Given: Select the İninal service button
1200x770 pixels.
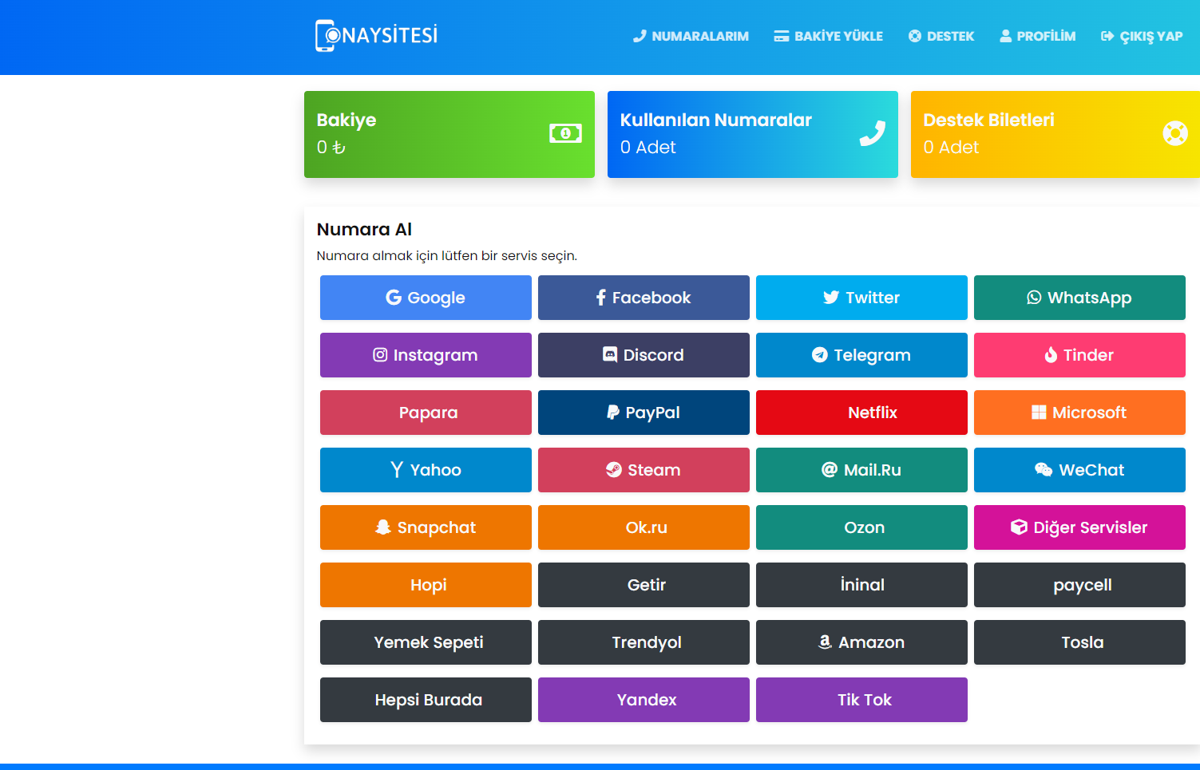Looking at the screenshot, I should [x=861, y=585].
